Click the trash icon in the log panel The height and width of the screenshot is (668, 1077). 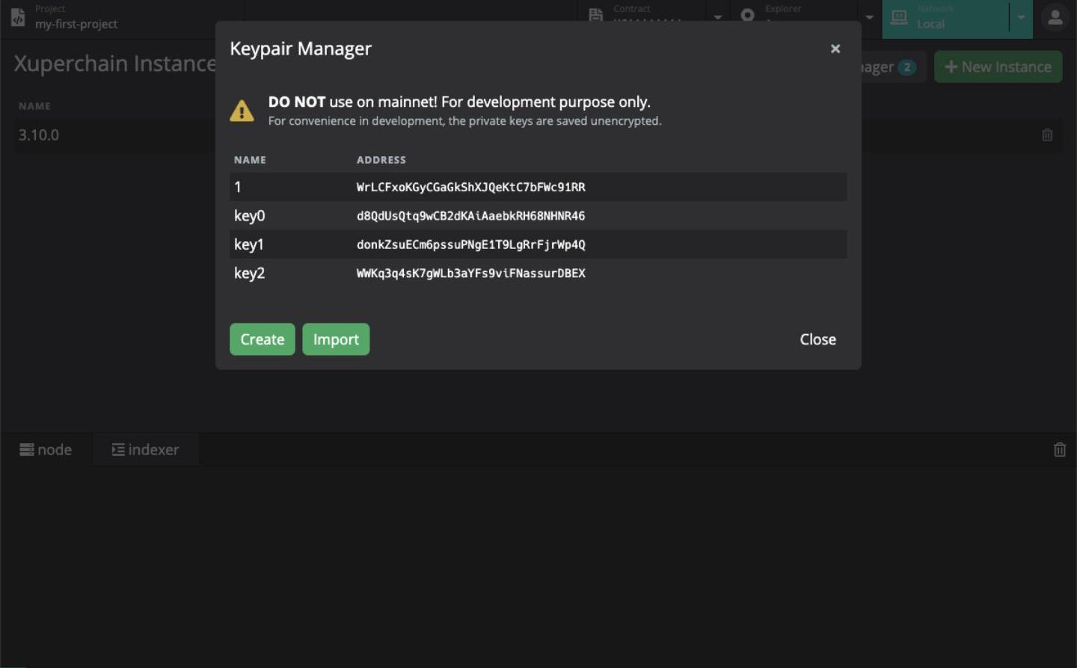[1060, 450]
